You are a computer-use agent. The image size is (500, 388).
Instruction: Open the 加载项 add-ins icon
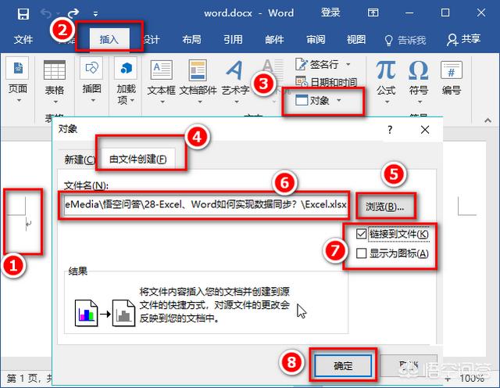coord(126,68)
